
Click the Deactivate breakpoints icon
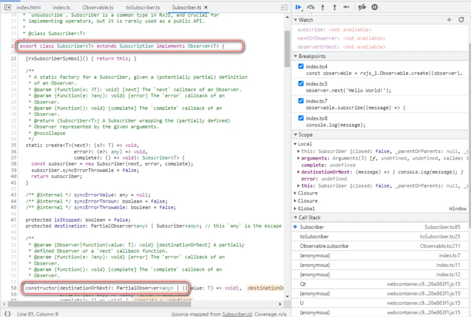tap(362, 7)
